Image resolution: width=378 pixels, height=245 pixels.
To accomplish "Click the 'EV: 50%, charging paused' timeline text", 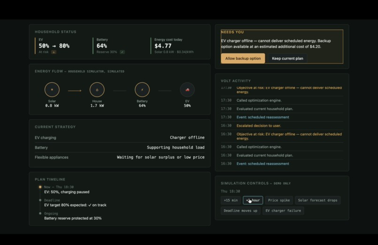I will [67, 192].
